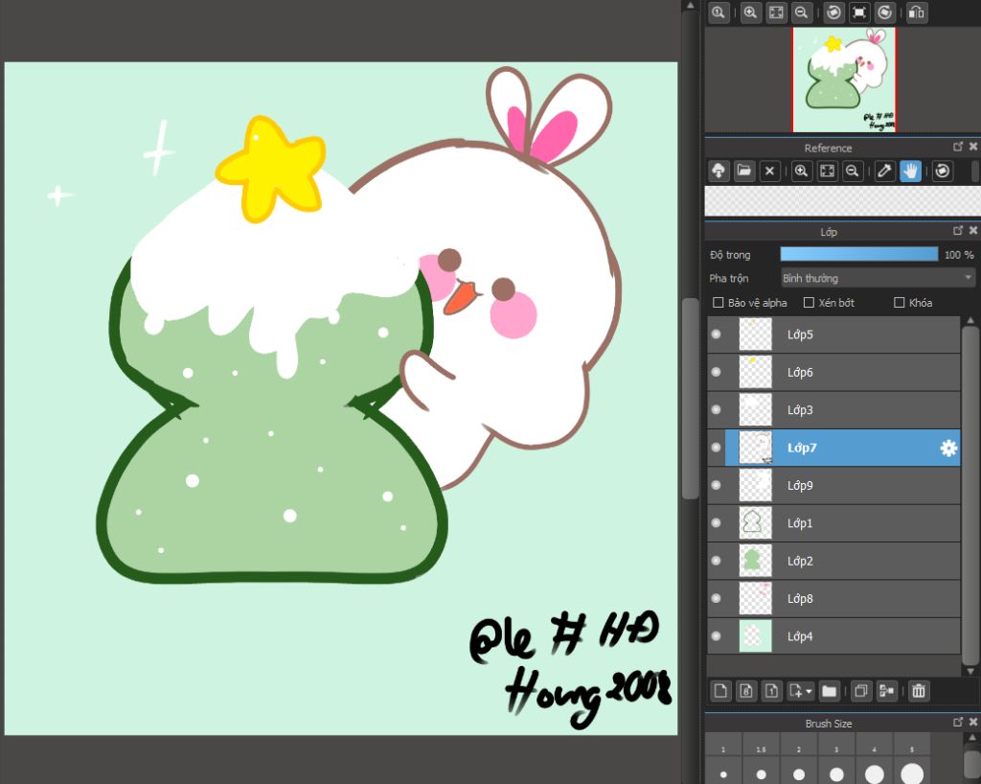Zoom out on the Reference panel
Screen dimensions: 981x784
coord(852,171)
